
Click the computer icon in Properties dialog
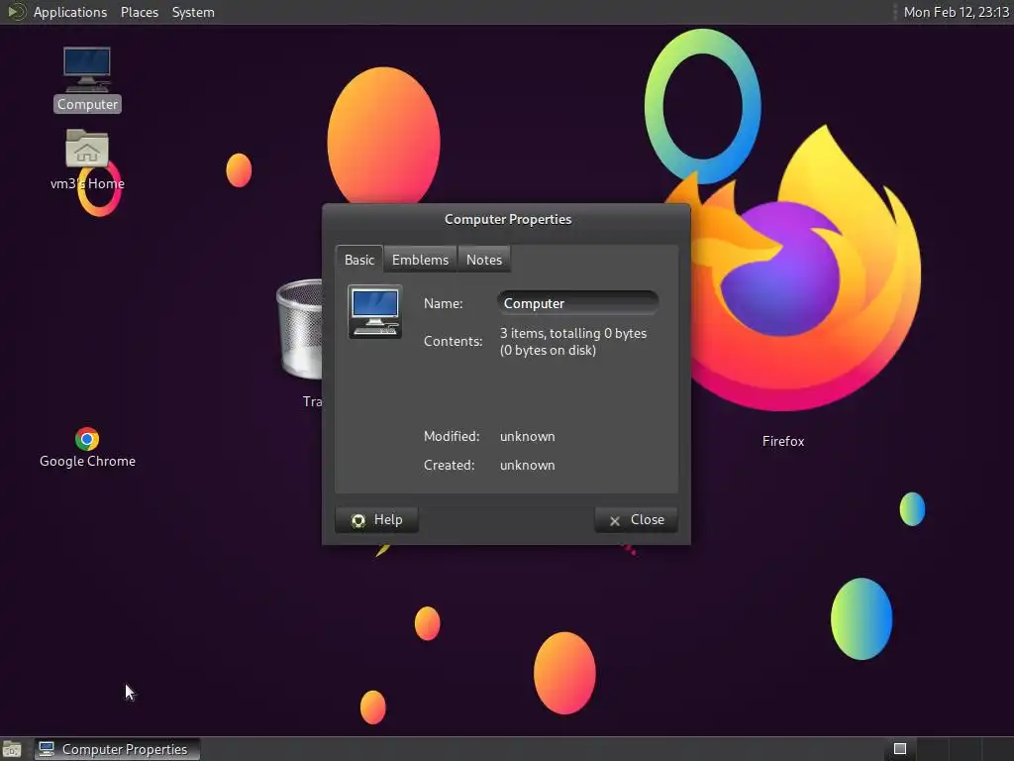375,311
